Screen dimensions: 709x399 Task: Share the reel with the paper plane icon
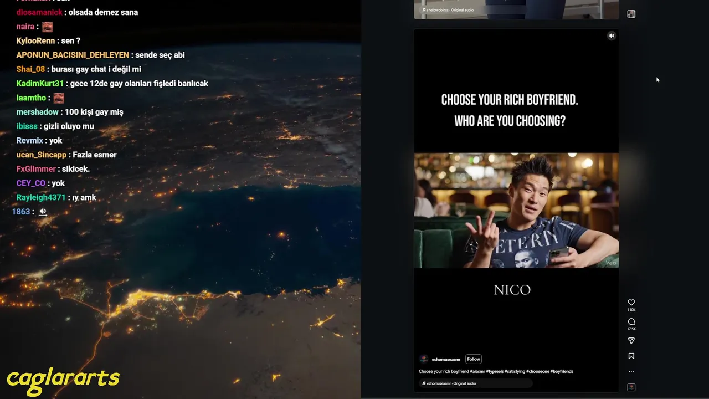[631, 341]
